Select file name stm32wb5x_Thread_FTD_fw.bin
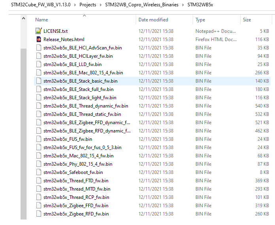275x225 pixels. coord(76,181)
